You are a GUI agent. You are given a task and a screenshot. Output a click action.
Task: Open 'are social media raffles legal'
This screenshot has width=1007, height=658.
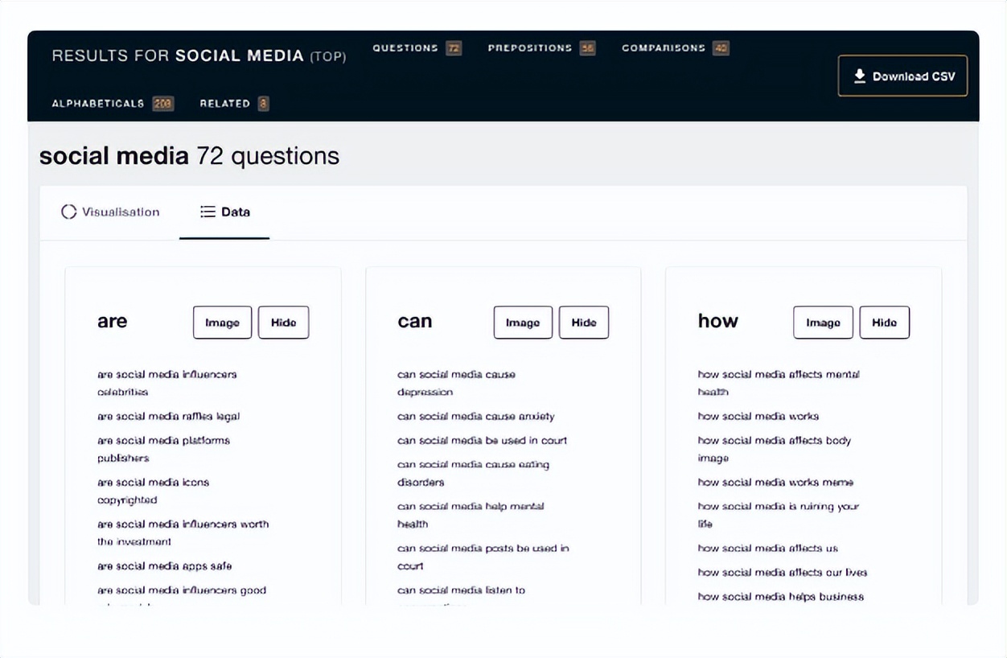point(168,417)
